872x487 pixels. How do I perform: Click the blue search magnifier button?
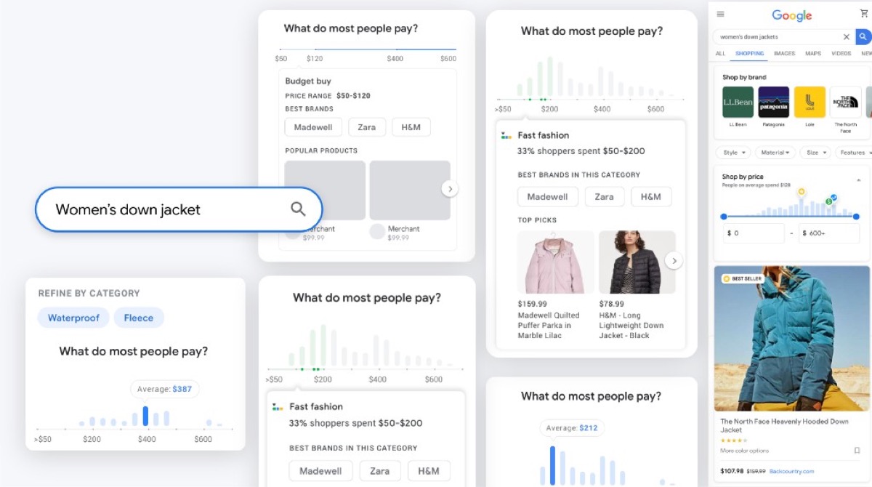pos(863,37)
